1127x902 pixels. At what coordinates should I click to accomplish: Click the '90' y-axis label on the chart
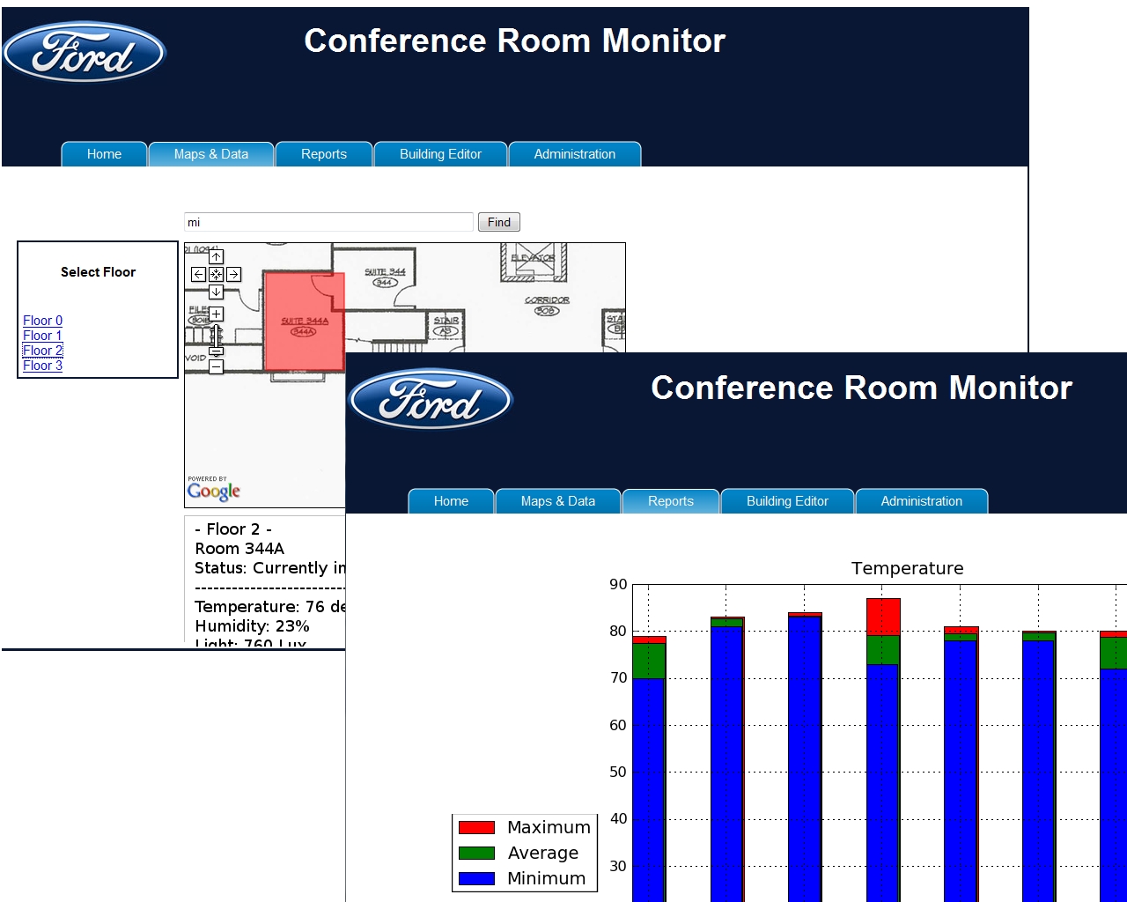pyautogui.click(x=618, y=584)
